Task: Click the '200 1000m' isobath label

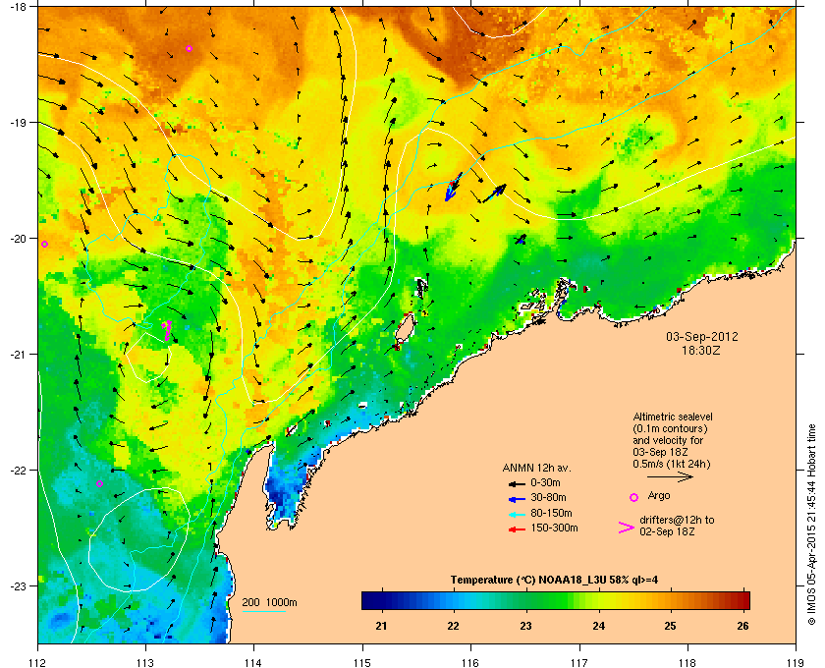Action: tap(269, 603)
